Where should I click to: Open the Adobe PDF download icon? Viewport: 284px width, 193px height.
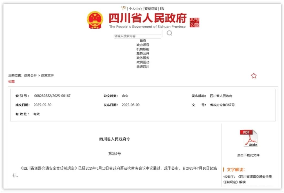click(248, 138)
